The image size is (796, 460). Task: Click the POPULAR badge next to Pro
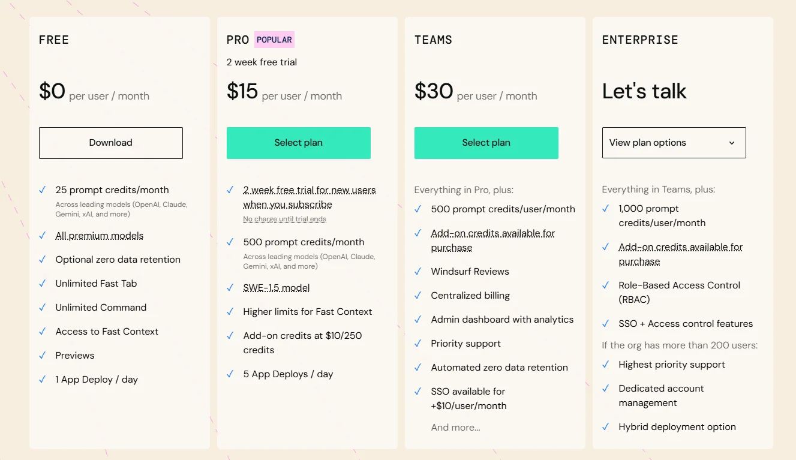(274, 40)
